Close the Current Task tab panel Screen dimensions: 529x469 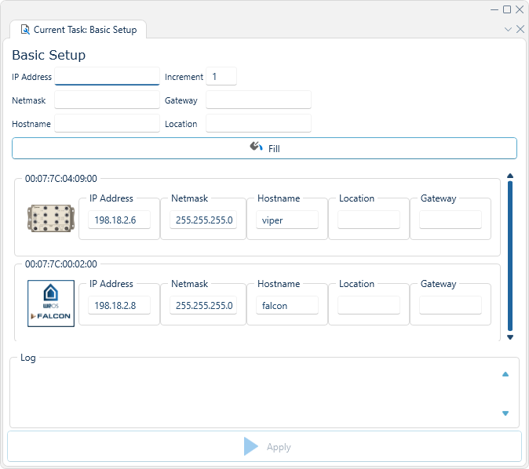[520, 29]
